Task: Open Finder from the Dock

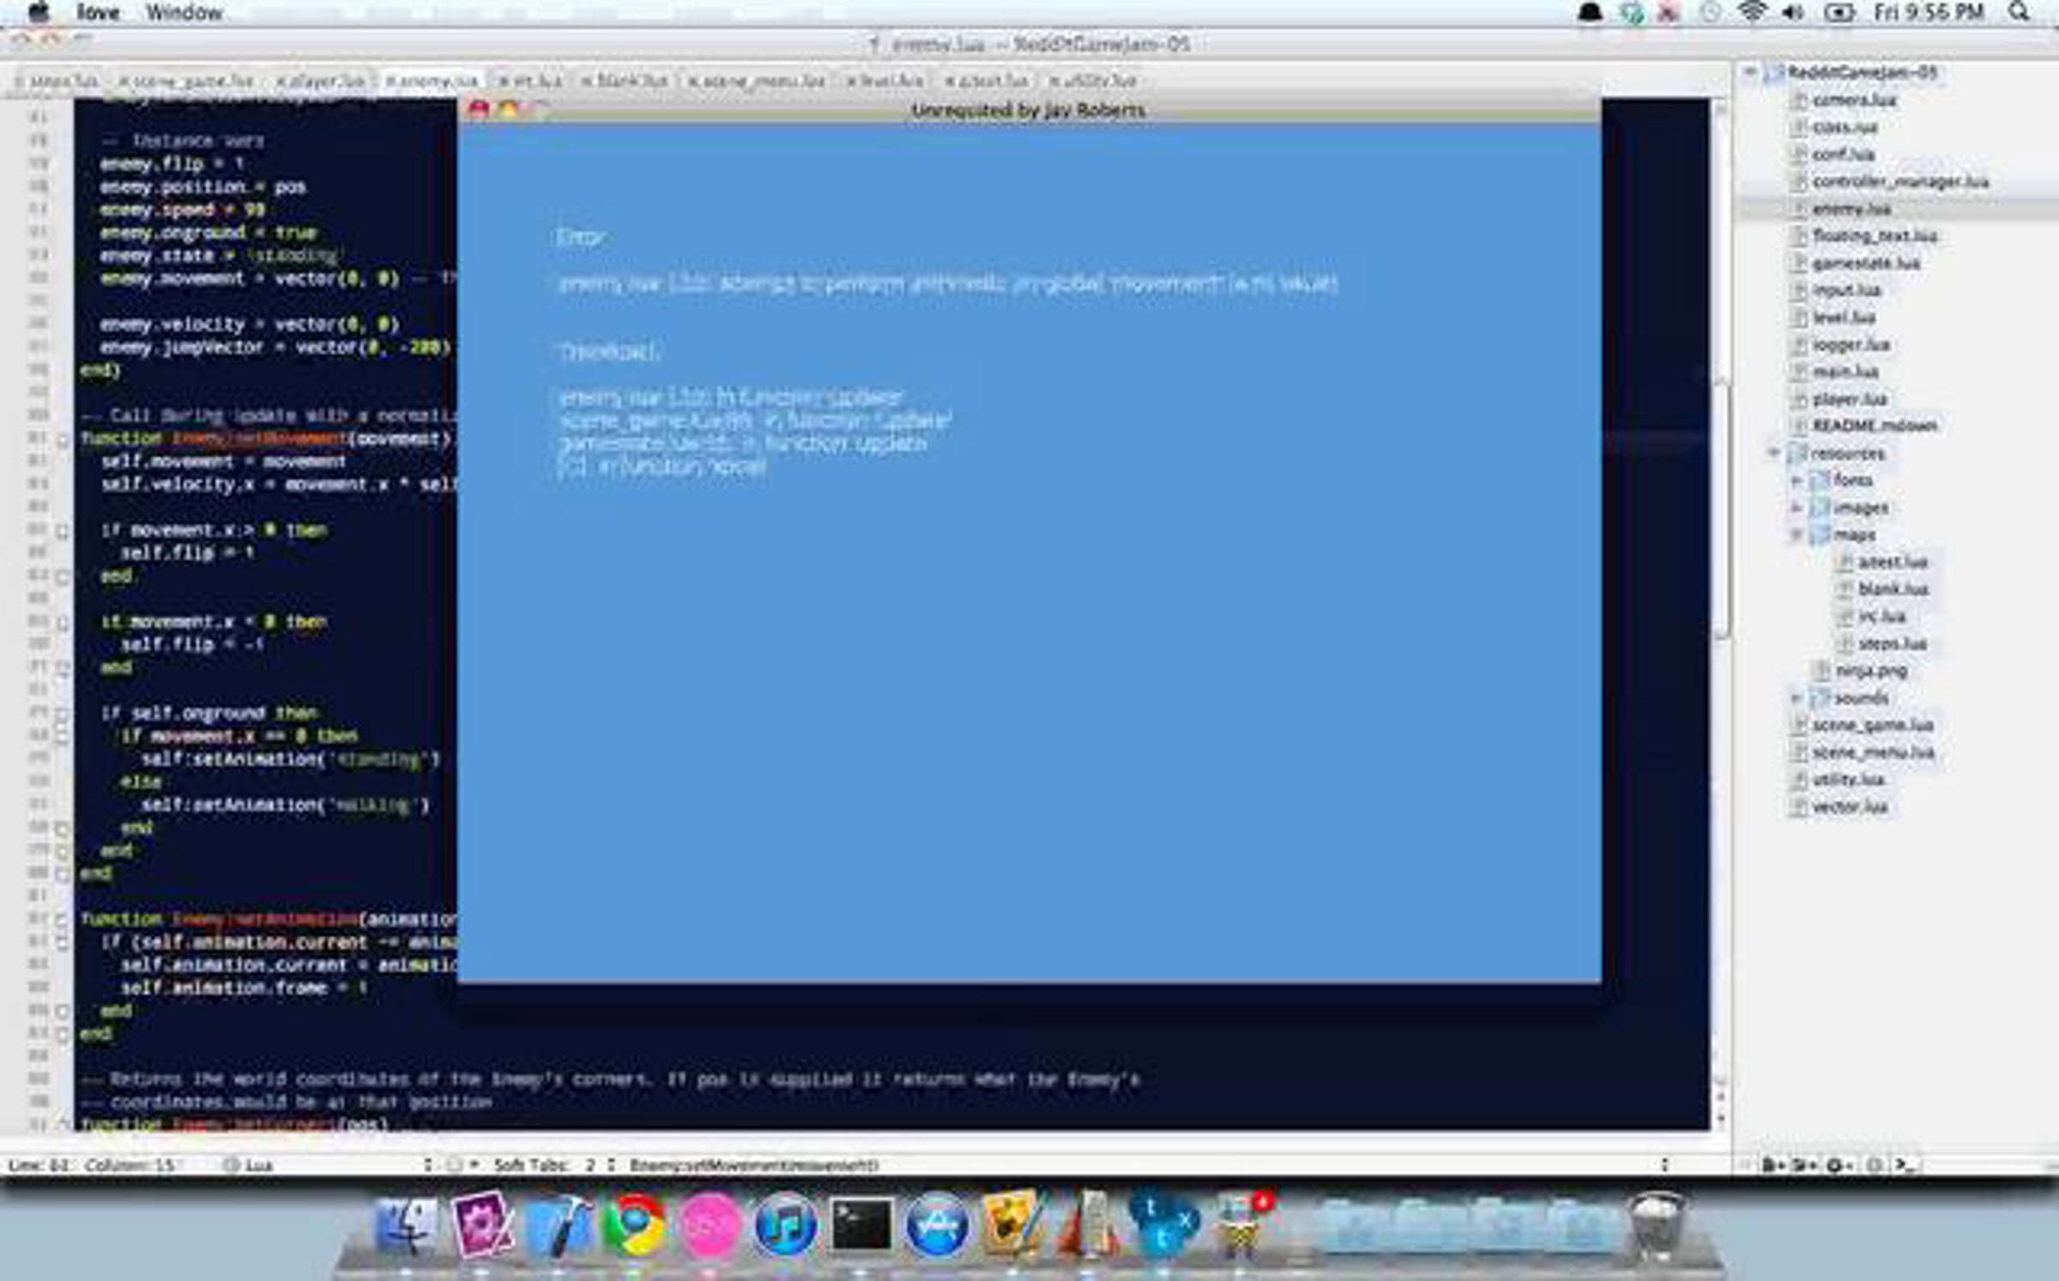Action: pyautogui.click(x=406, y=1225)
